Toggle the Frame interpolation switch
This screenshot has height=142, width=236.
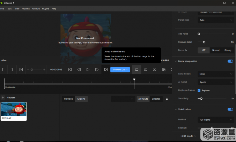(x=230, y=61)
